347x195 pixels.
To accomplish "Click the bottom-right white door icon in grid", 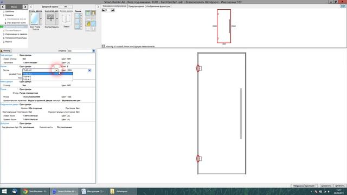I will [x=93, y=29].
